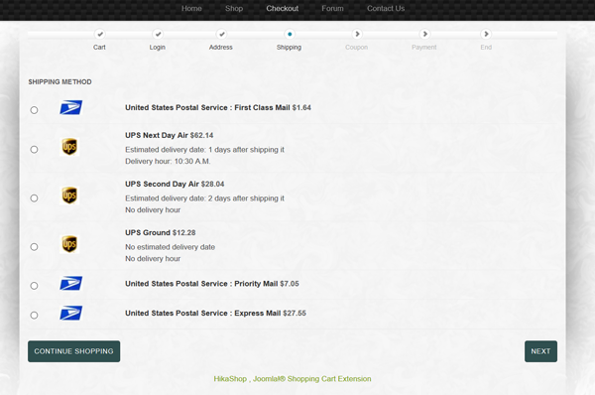Choose UPS Next Day Air radio option

[34, 149]
